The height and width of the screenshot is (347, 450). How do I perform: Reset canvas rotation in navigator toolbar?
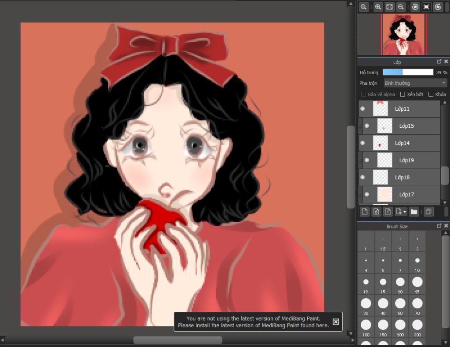pos(426,7)
